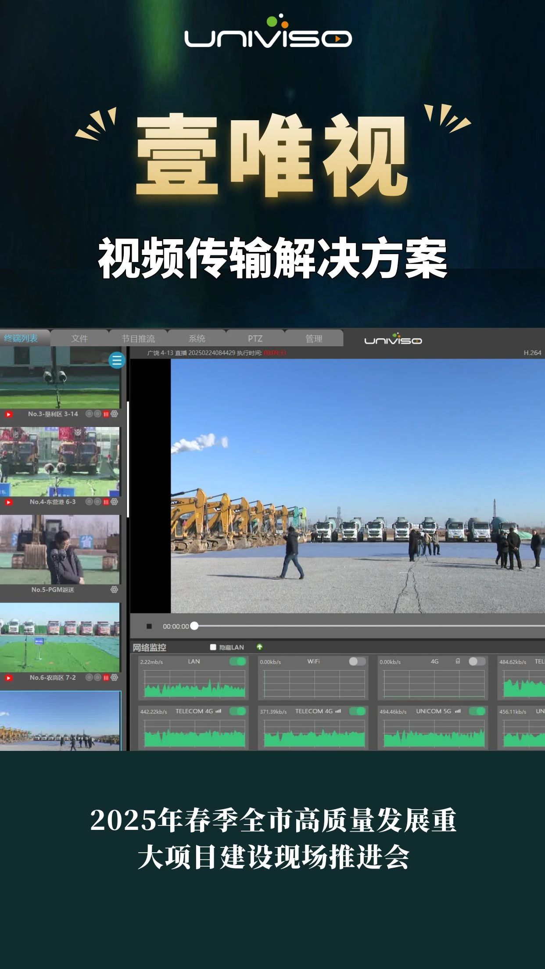Image resolution: width=545 pixels, height=969 pixels.
Task: Click the No.4-东营港 6-3 label
Action: [x=53, y=502]
